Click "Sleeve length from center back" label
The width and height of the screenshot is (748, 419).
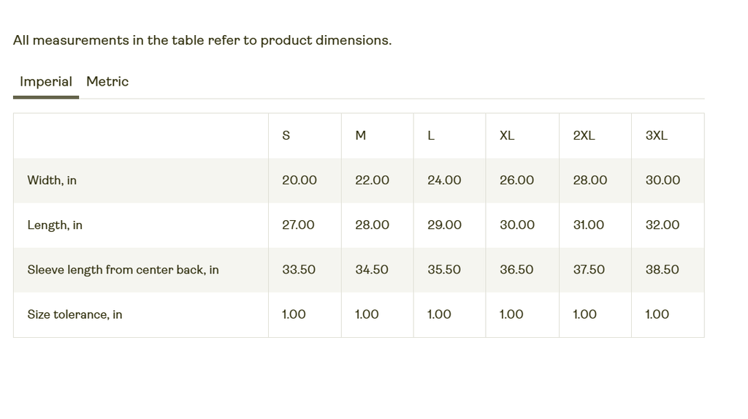coord(123,270)
